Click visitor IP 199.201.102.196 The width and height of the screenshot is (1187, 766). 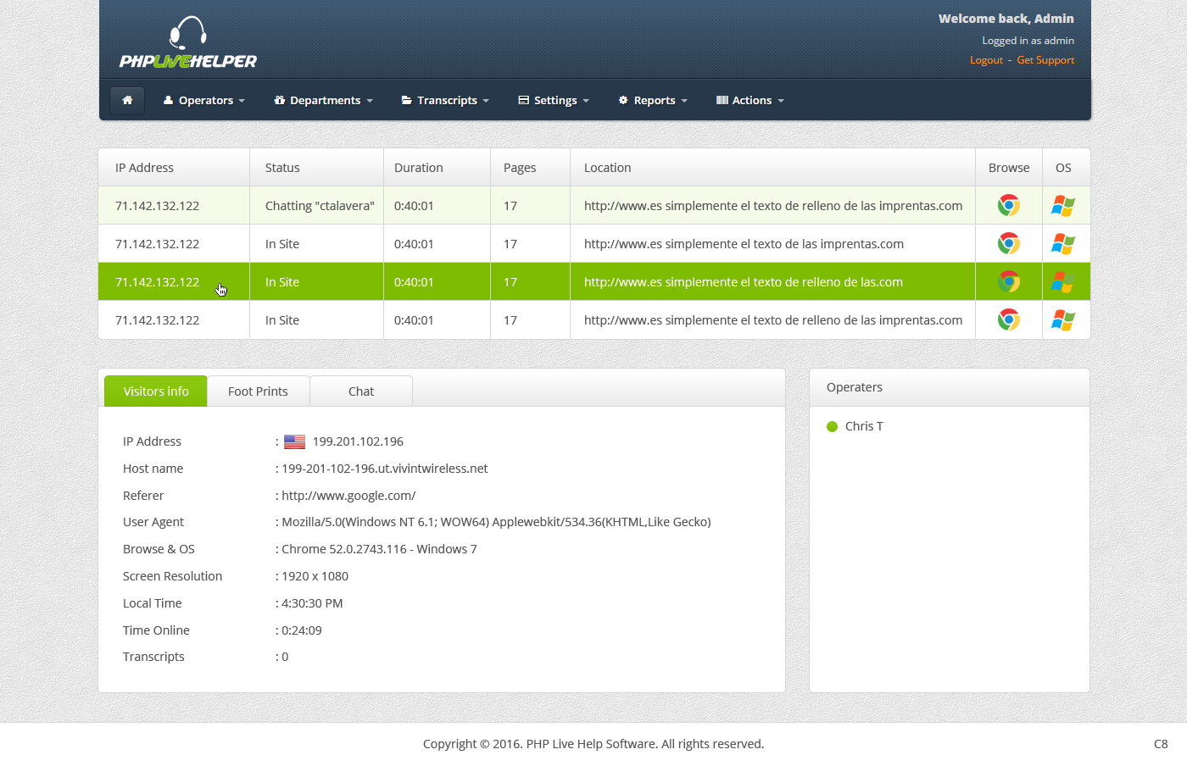coord(358,441)
